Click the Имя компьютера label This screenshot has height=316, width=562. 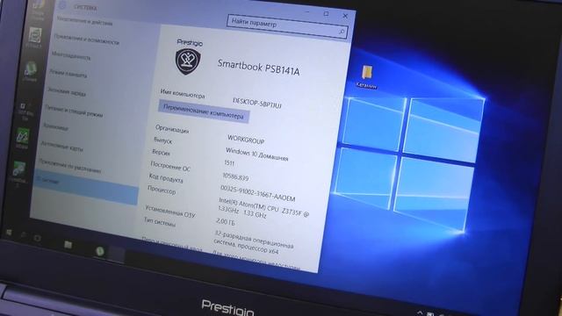(183, 94)
